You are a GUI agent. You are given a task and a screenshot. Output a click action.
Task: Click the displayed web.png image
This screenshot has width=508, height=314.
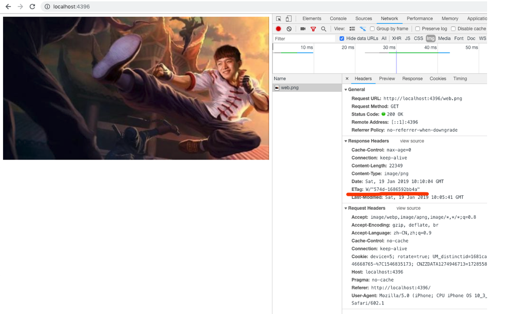tap(136, 88)
